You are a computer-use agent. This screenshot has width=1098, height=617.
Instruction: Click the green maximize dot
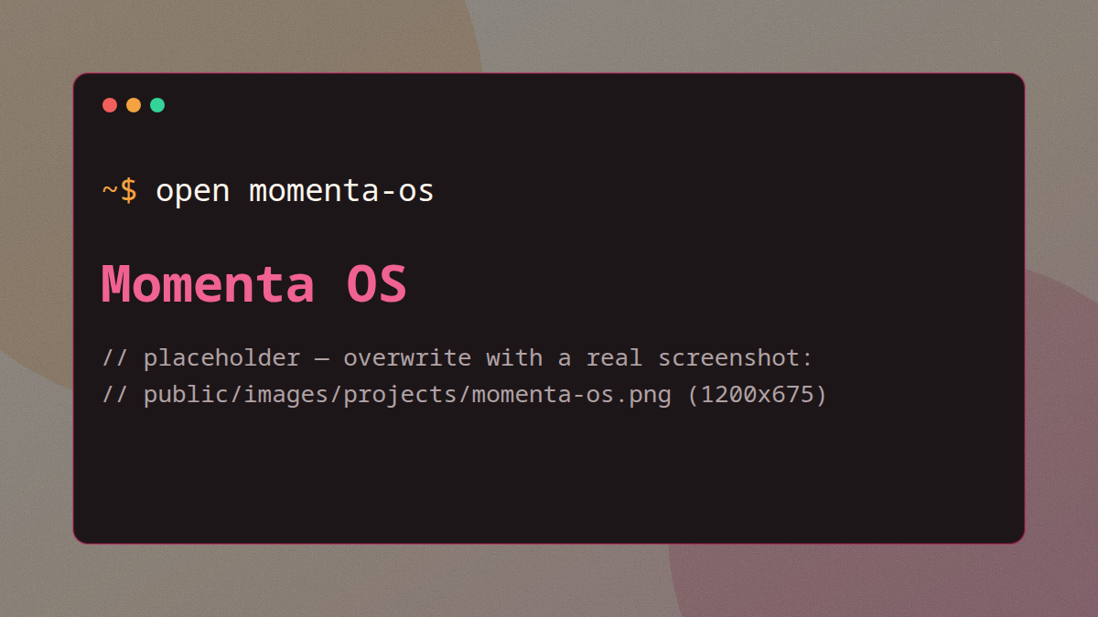point(157,105)
